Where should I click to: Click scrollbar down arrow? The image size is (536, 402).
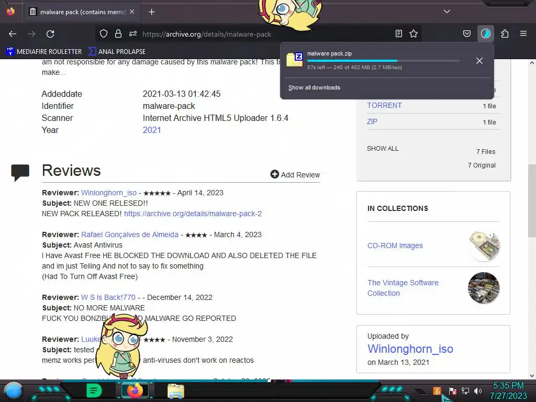point(532,376)
